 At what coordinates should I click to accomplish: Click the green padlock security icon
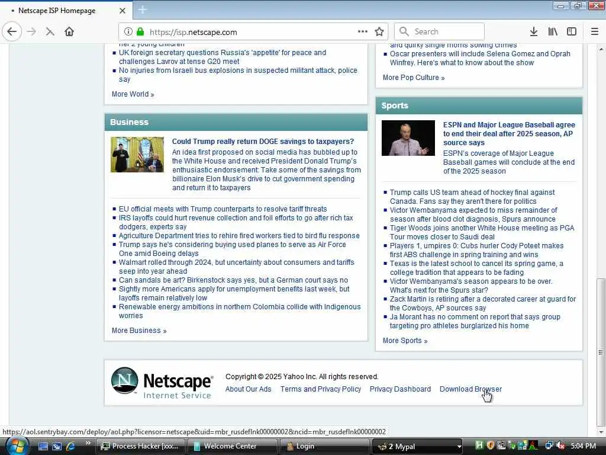coord(140,32)
